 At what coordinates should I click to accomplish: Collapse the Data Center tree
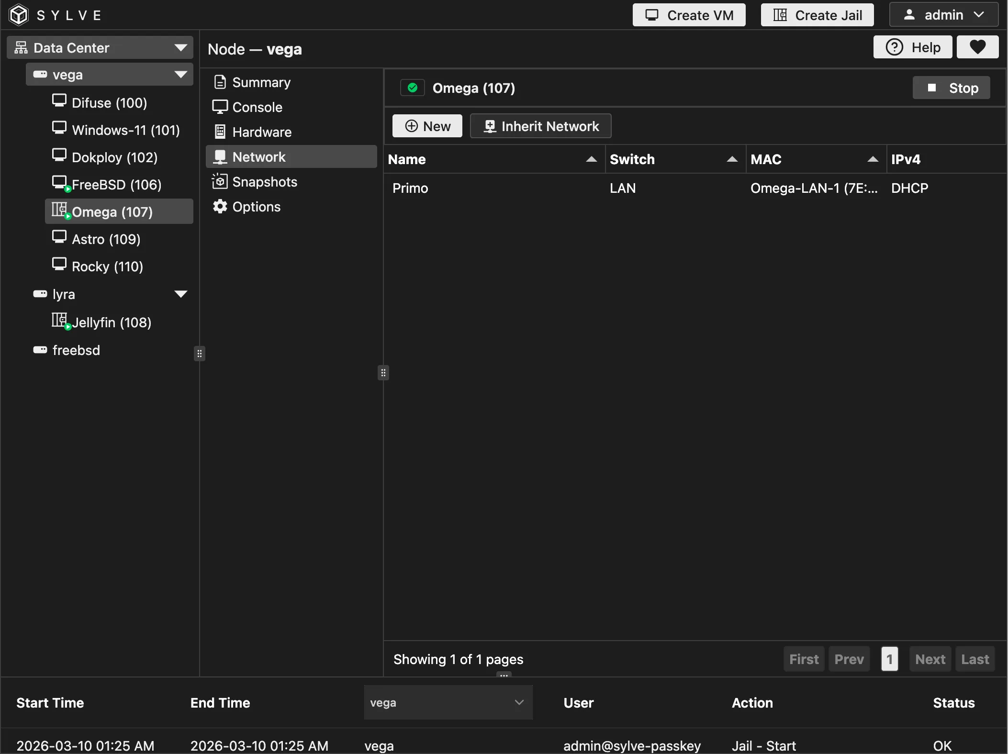click(x=180, y=47)
